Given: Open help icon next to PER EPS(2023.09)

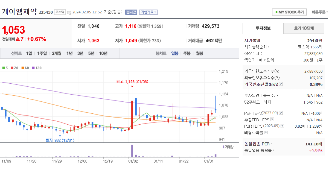Looking at the screenshot, I should 281,113.
